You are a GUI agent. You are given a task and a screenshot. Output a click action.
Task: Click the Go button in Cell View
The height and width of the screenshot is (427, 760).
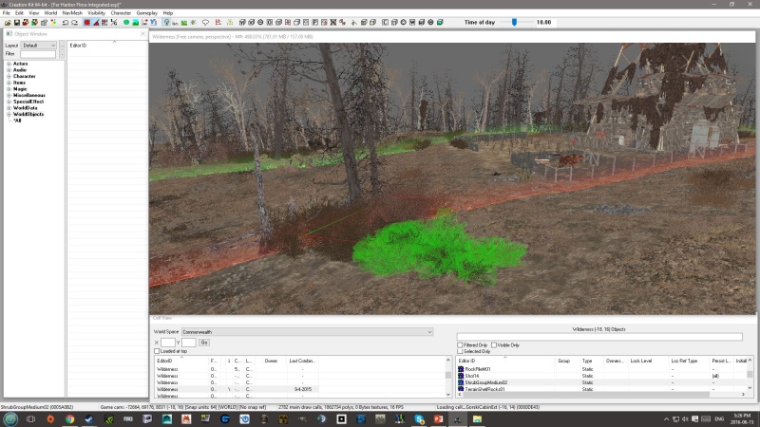[x=204, y=343]
